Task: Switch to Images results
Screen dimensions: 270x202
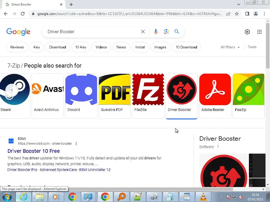Action: (160, 47)
